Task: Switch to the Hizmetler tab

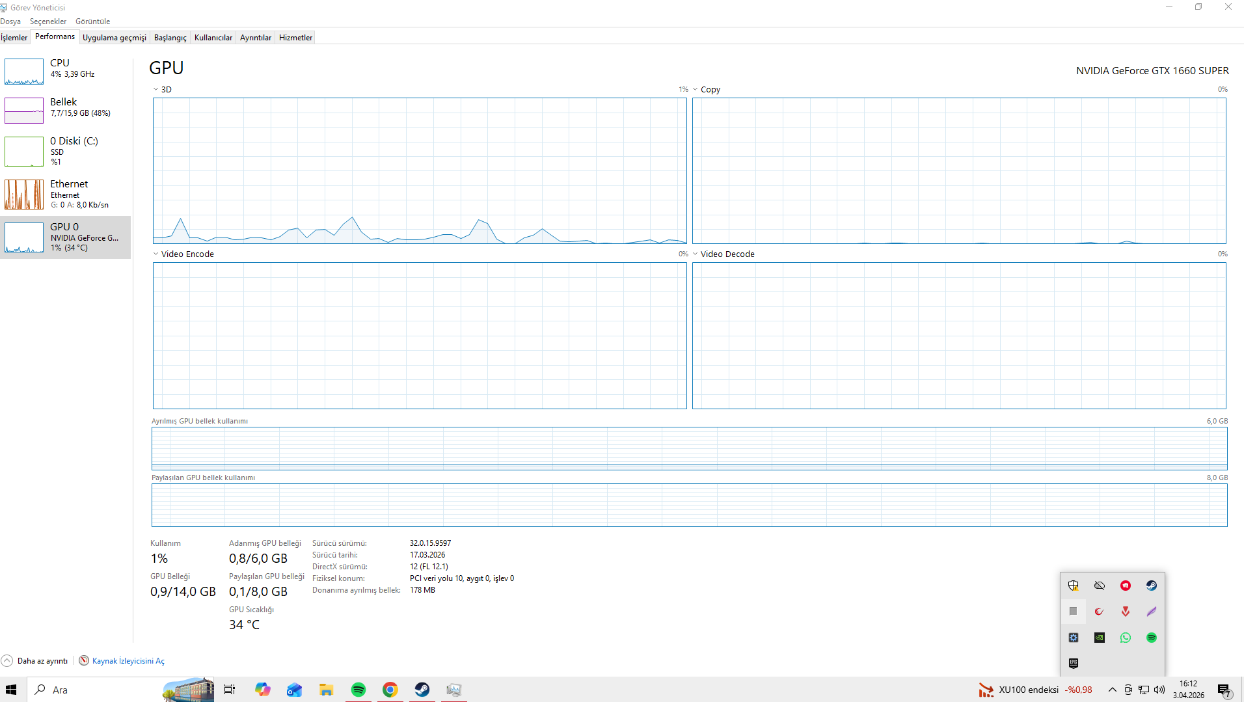Action: point(296,38)
